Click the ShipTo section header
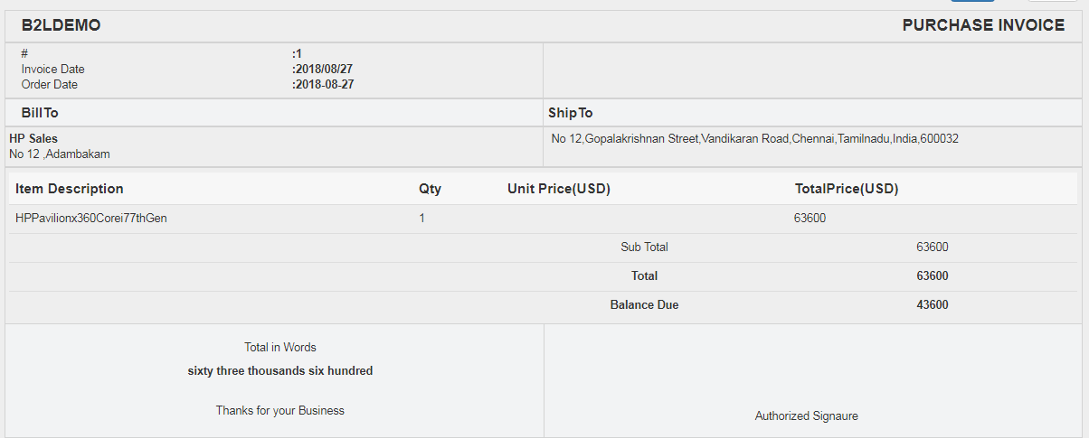 coord(571,113)
